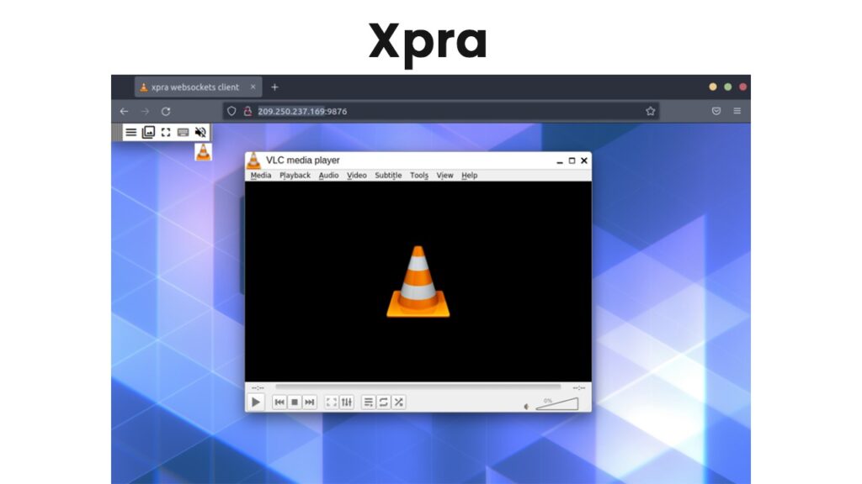The image size is (862, 484).
Task: Click the VLC seek bar
Action: tap(418, 387)
